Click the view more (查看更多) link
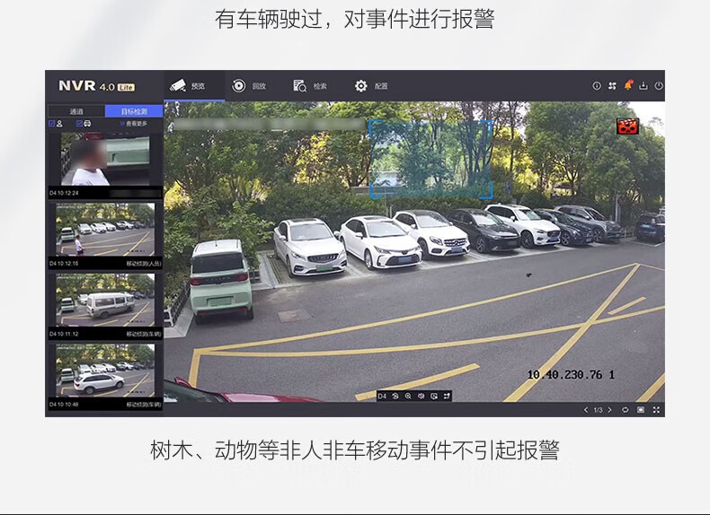This screenshot has width=710, height=515. (x=133, y=124)
